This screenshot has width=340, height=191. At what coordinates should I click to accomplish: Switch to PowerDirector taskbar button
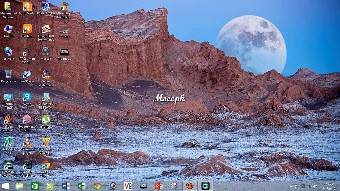coord(205,186)
